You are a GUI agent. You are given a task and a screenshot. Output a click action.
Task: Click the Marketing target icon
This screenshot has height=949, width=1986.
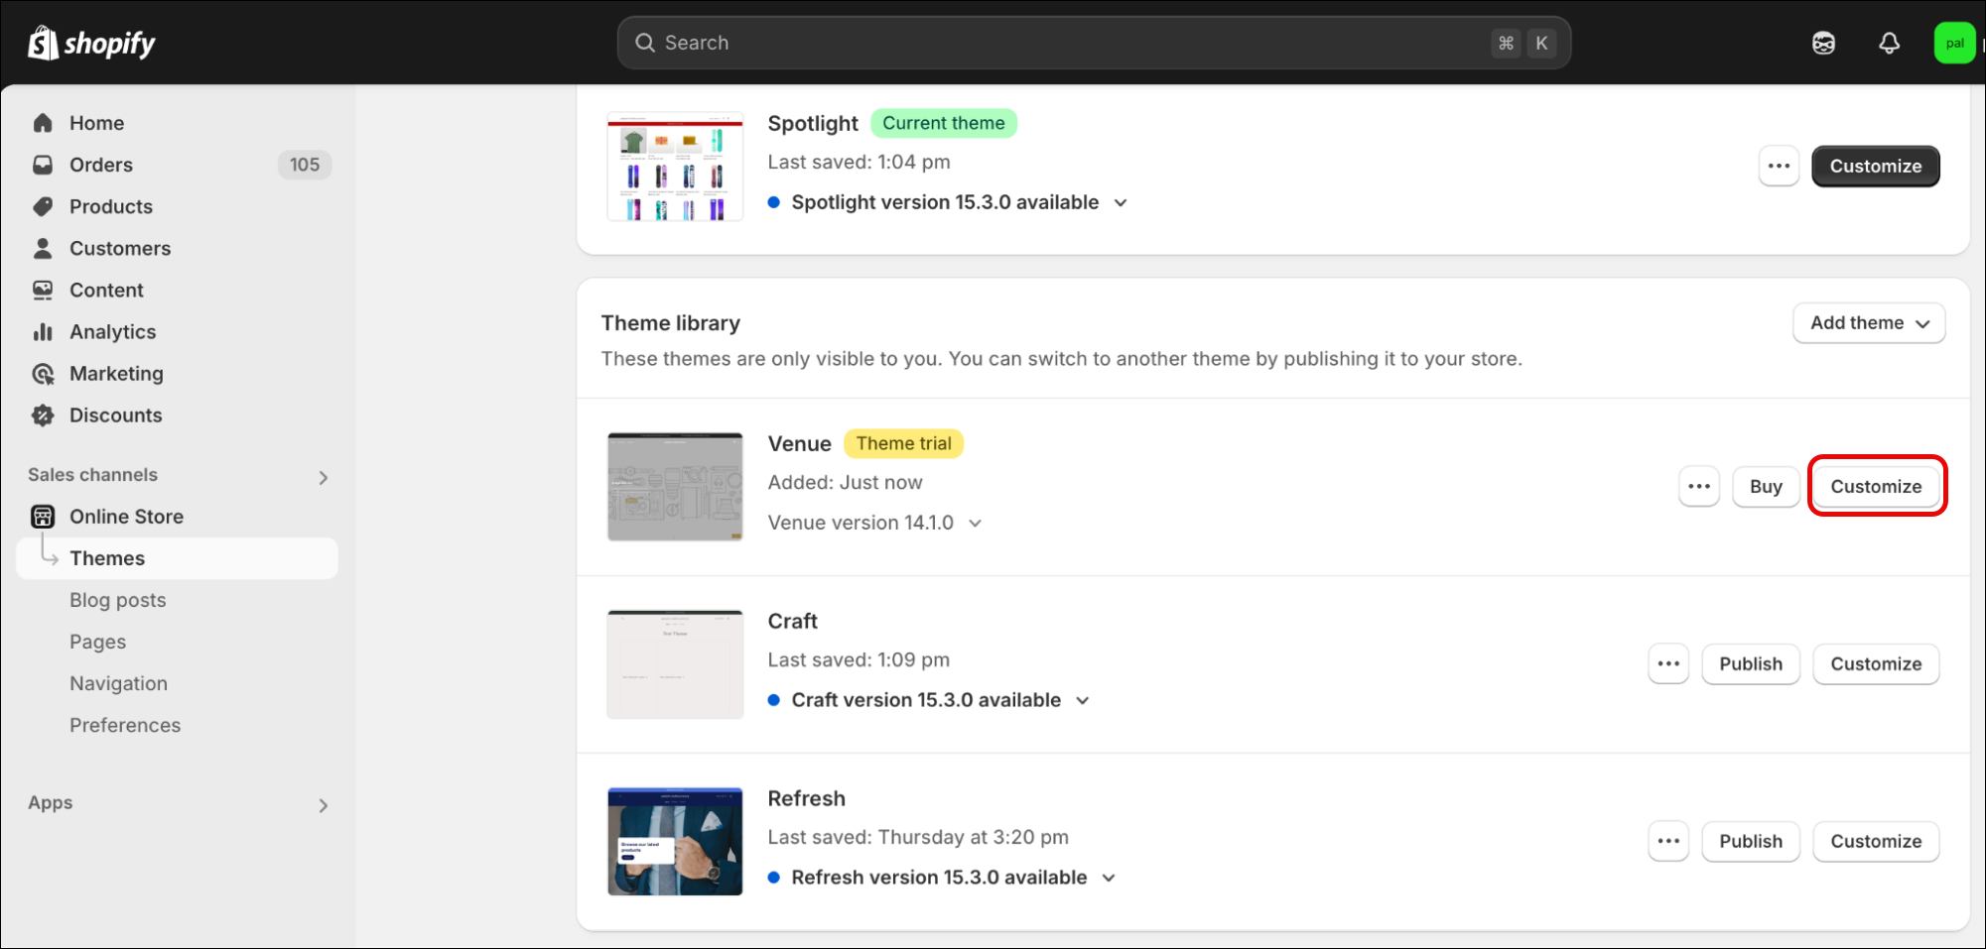point(43,373)
